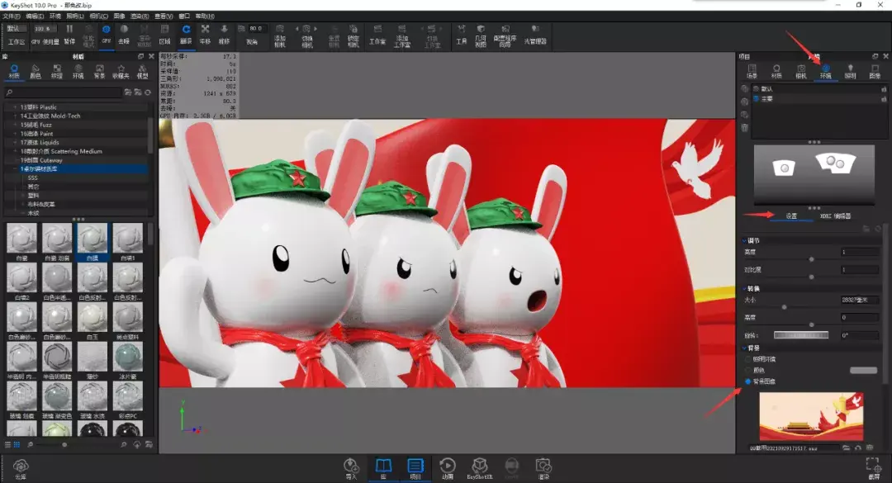Expand the 14 Mold-Tech folder
Image resolution: width=892 pixels, height=483 pixels.
[16, 116]
